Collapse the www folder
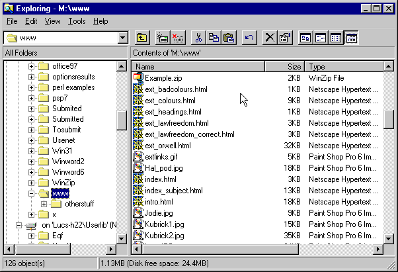 coord(31,193)
